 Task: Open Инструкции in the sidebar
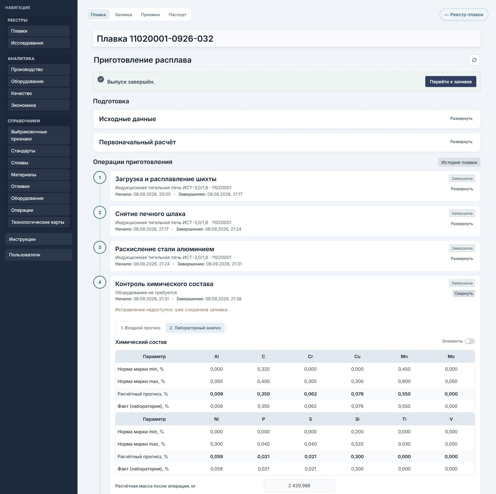[x=39, y=239]
